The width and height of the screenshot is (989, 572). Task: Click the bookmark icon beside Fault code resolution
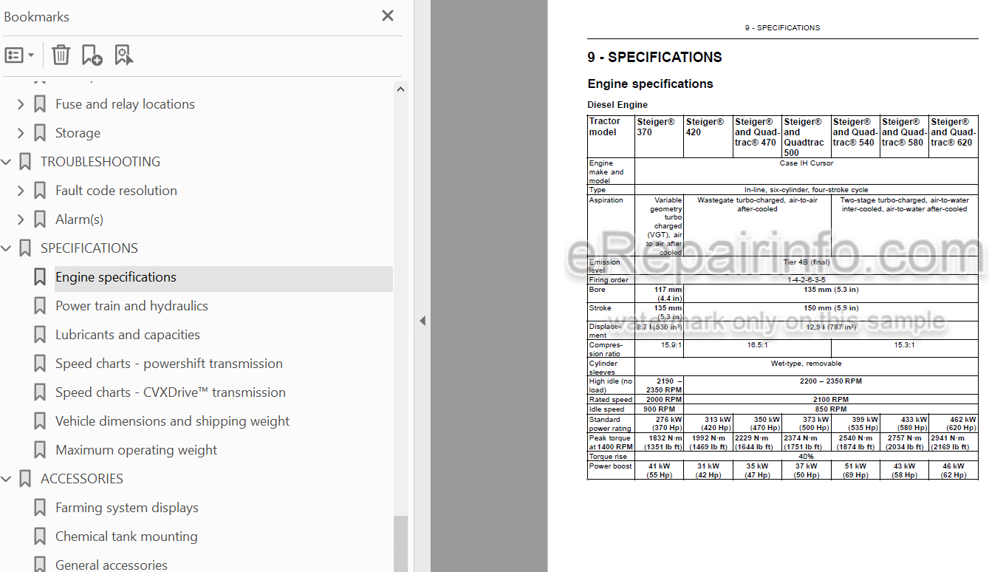[40, 191]
